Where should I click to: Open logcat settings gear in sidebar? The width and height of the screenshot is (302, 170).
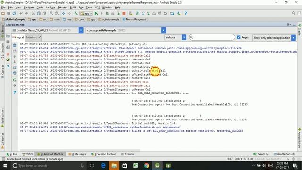[x=15, y=85]
